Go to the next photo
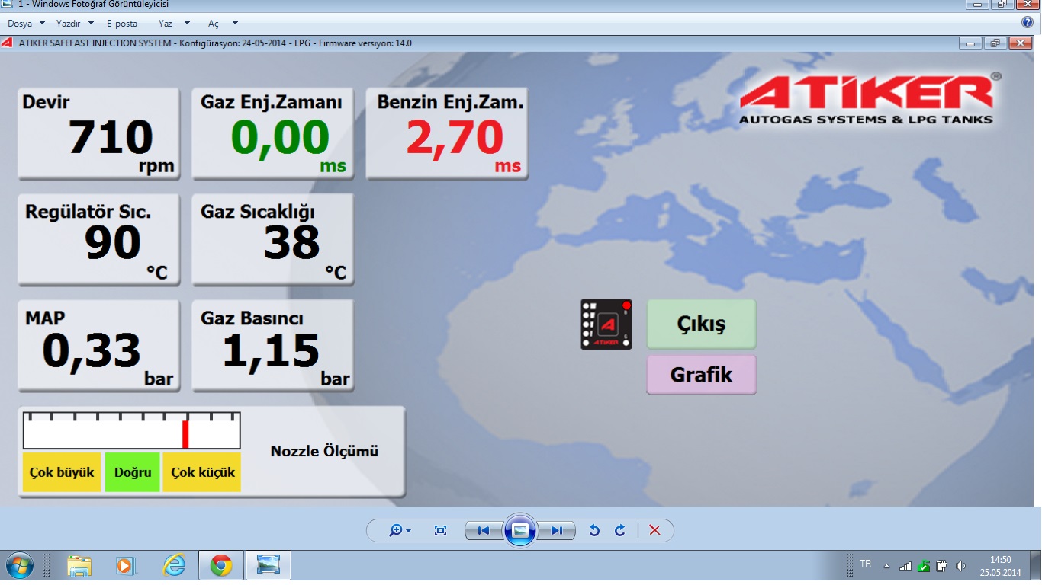The height and width of the screenshot is (585, 1042). coord(557,530)
